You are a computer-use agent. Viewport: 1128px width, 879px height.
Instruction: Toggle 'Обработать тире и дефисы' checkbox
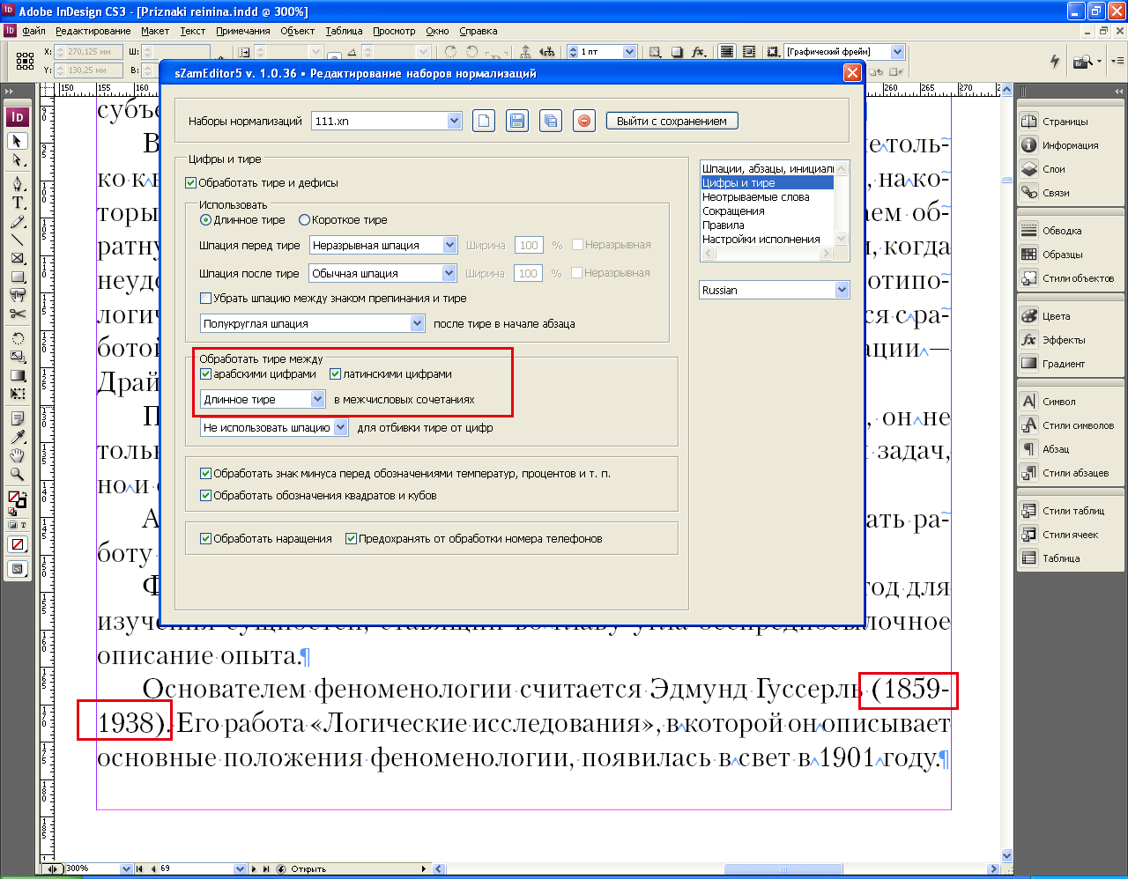point(191,183)
